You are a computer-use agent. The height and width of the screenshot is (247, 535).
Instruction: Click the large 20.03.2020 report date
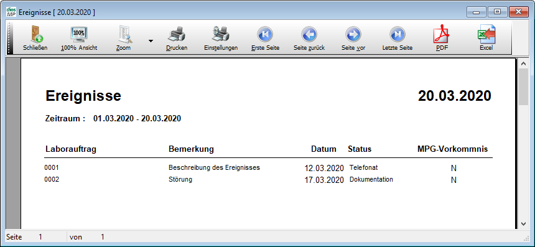(455, 96)
